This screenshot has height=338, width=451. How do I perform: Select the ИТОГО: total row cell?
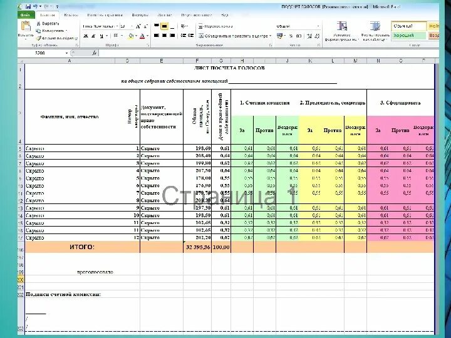point(82,247)
